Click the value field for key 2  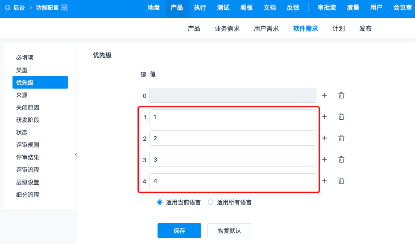[x=232, y=138]
